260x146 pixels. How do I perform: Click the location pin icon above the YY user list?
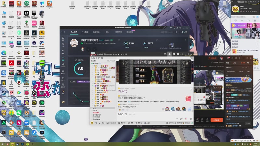click(97, 58)
